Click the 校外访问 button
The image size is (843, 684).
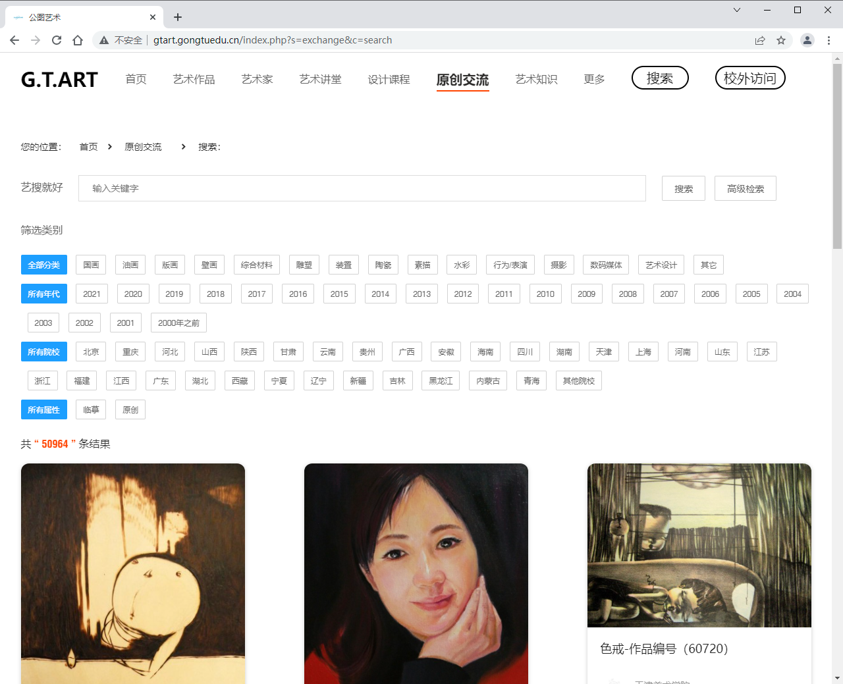coord(750,78)
